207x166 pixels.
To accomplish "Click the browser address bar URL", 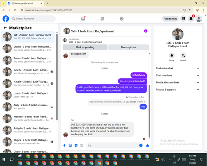I will (x=48, y=10).
